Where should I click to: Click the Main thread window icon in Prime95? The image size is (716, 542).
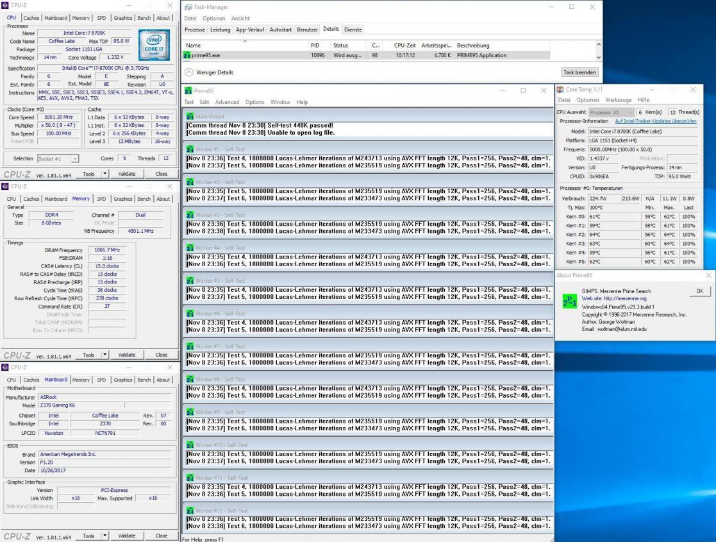coord(189,115)
